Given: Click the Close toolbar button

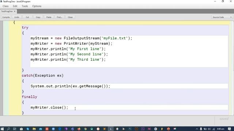Looking at the screenshot, I should 70,17.
